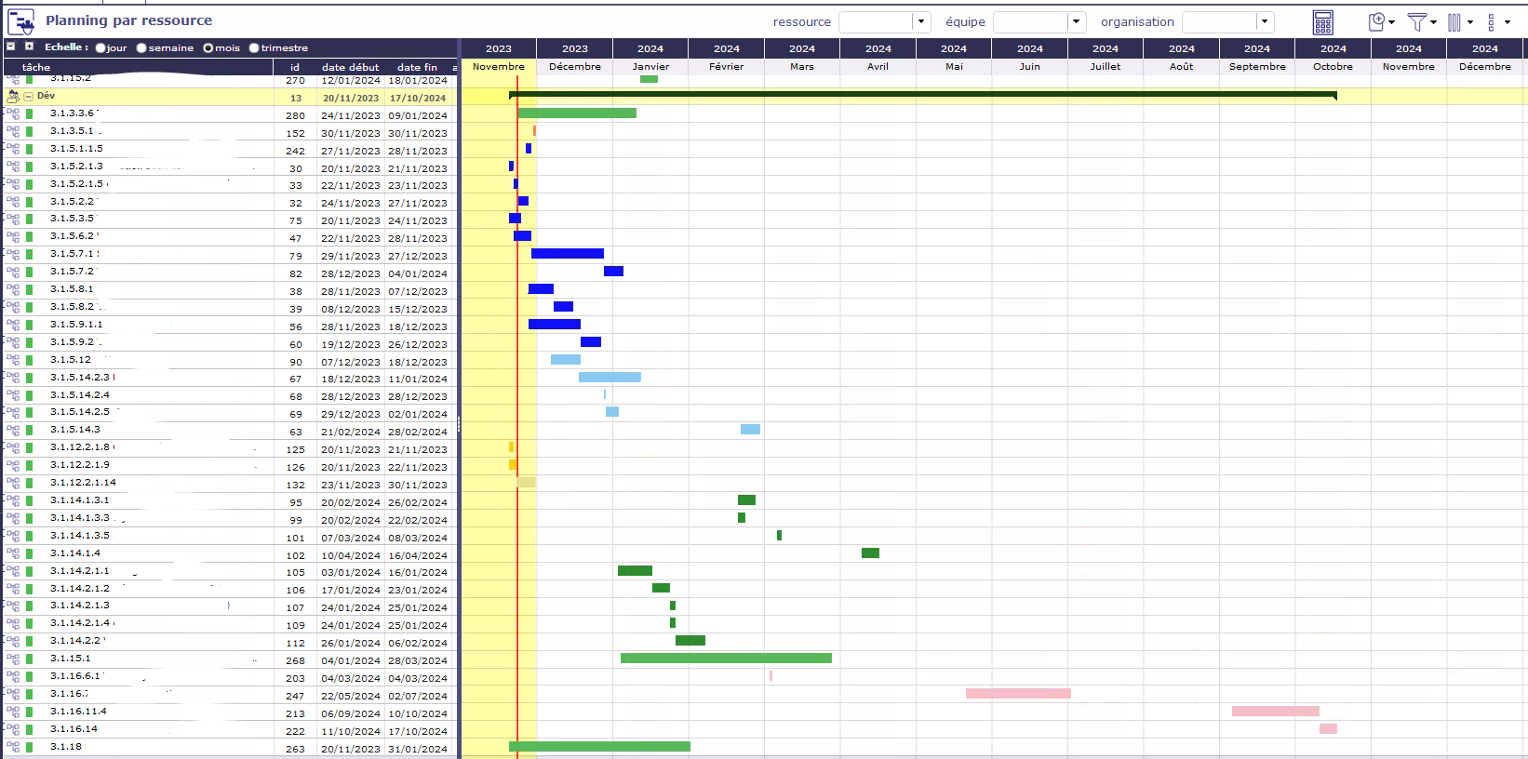The height and width of the screenshot is (759, 1528).
Task: Open the ressource dropdown list
Action: click(x=920, y=22)
